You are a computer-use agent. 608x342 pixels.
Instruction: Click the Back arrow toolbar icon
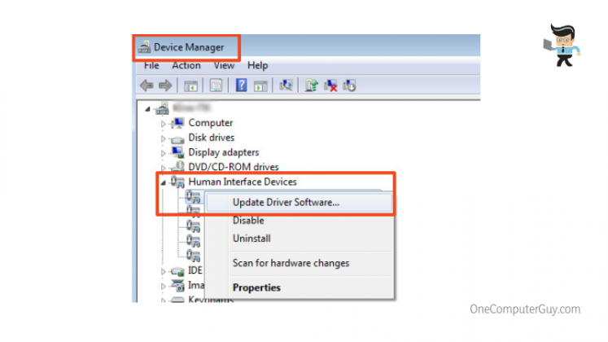click(147, 85)
